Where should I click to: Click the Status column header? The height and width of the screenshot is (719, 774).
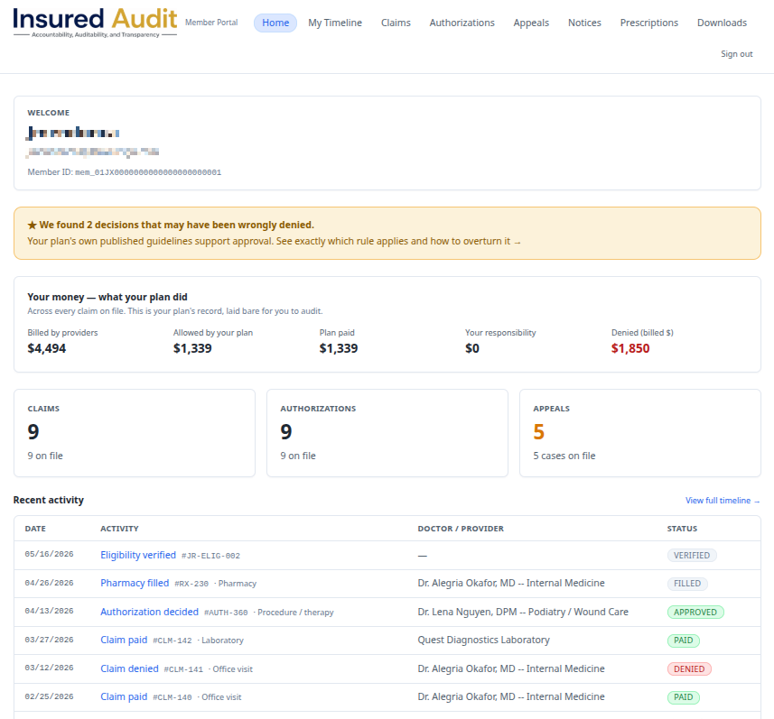pyautogui.click(x=682, y=529)
